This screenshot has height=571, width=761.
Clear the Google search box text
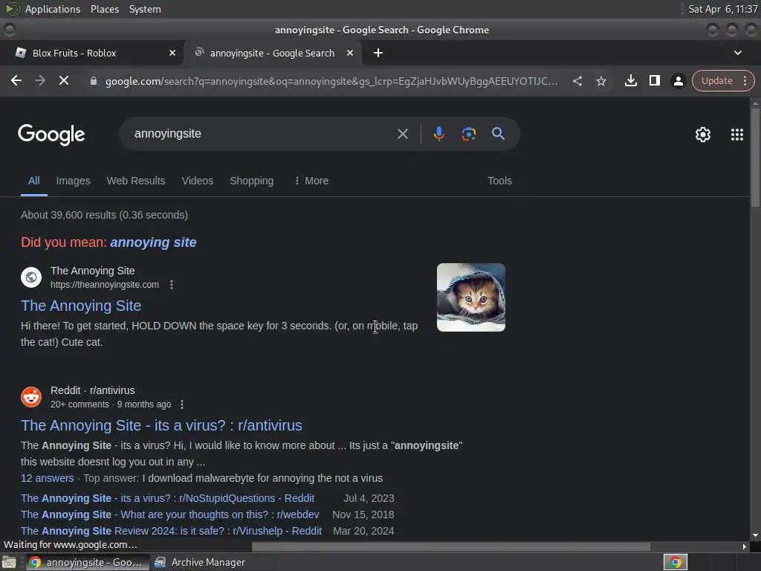coord(402,134)
